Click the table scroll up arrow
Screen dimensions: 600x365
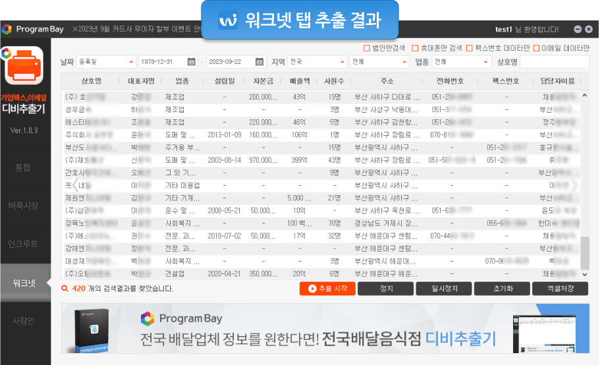pos(585,96)
